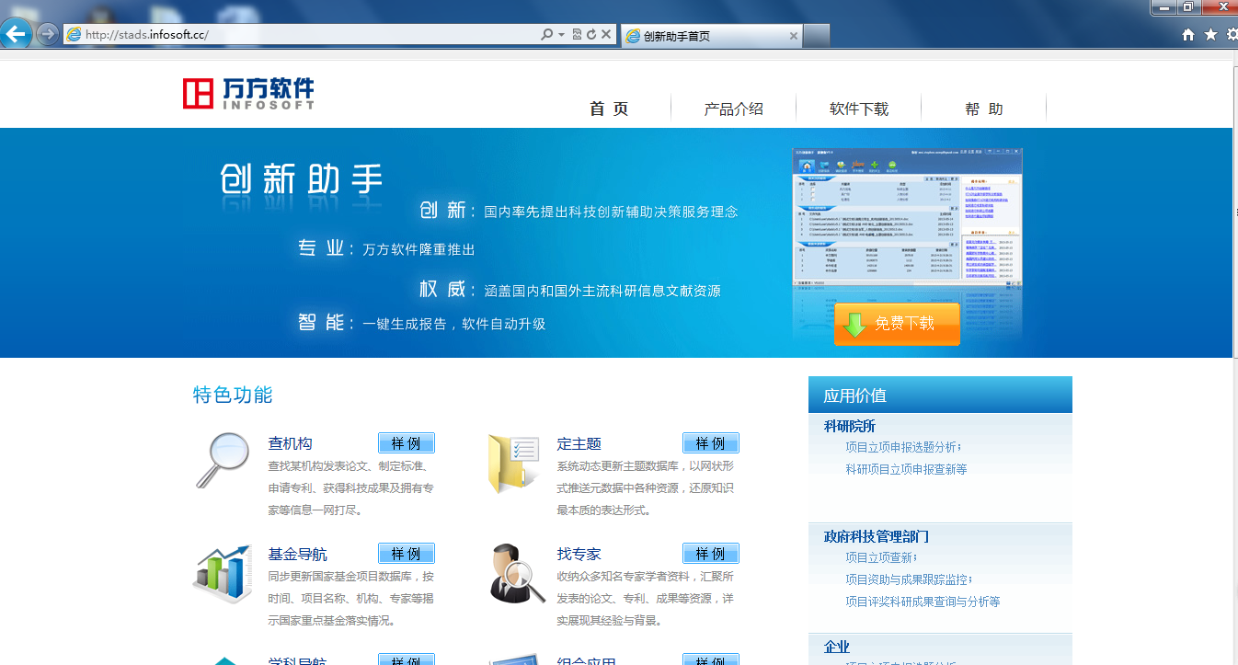Go back with the browser Back arrow

[x=17, y=34]
